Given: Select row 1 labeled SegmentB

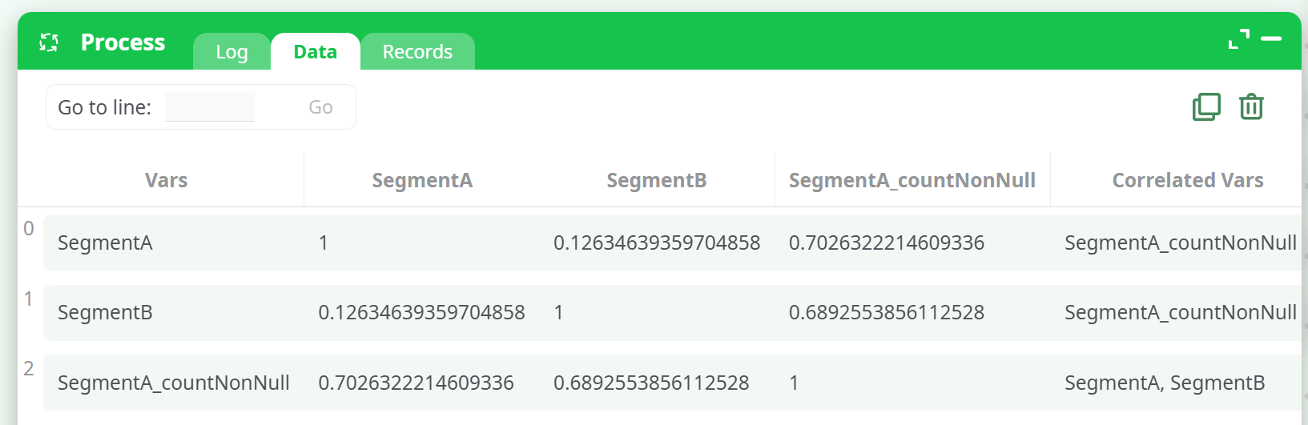Looking at the screenshot, I should point(105,312).
